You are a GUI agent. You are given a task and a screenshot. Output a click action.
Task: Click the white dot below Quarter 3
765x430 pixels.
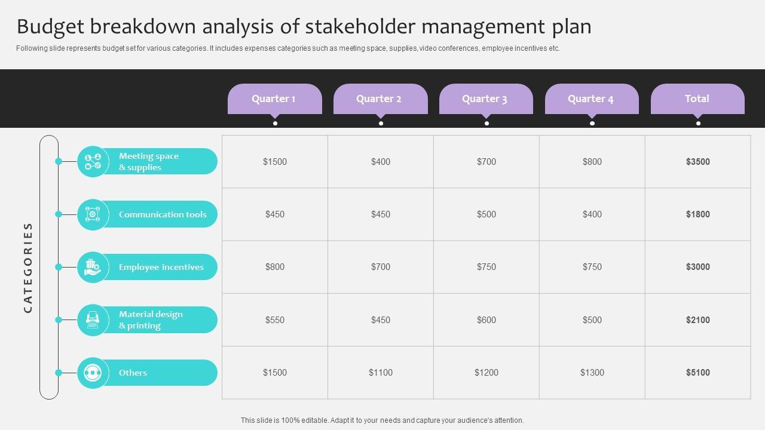click(486, 123)
